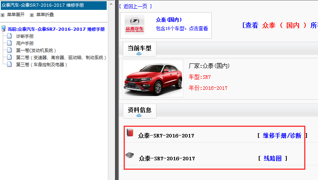Click the page icon beside 诊断手册

pos(9,36)
